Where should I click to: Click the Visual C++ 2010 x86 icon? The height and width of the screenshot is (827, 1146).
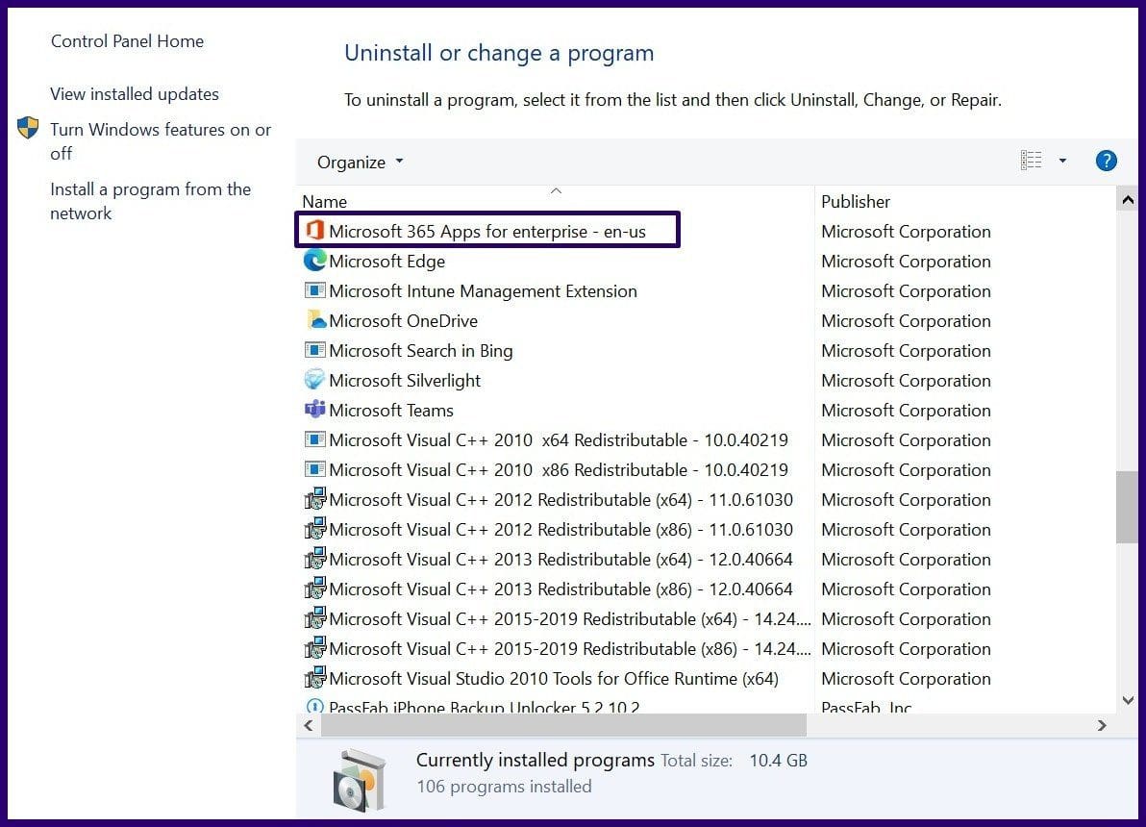pos(315,468)
